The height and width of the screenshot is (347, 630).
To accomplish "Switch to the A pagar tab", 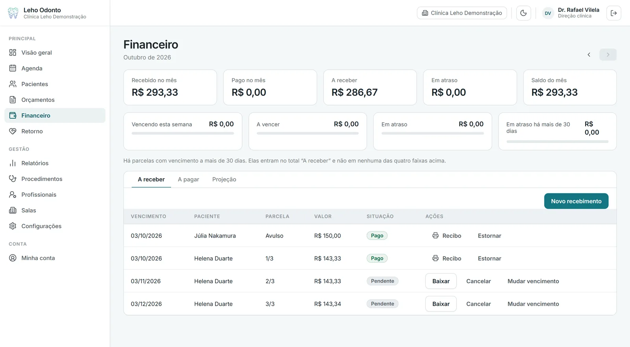I will click(x=189, y=179).
